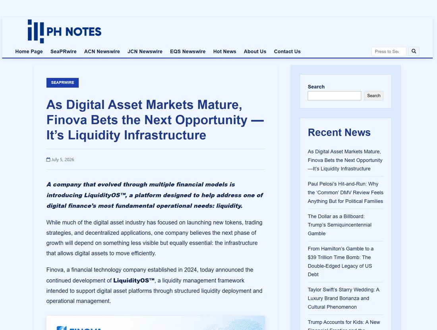Open EQS Newswire in navigation
Viewport: 437px width, 330px height.
coord(188,52)
